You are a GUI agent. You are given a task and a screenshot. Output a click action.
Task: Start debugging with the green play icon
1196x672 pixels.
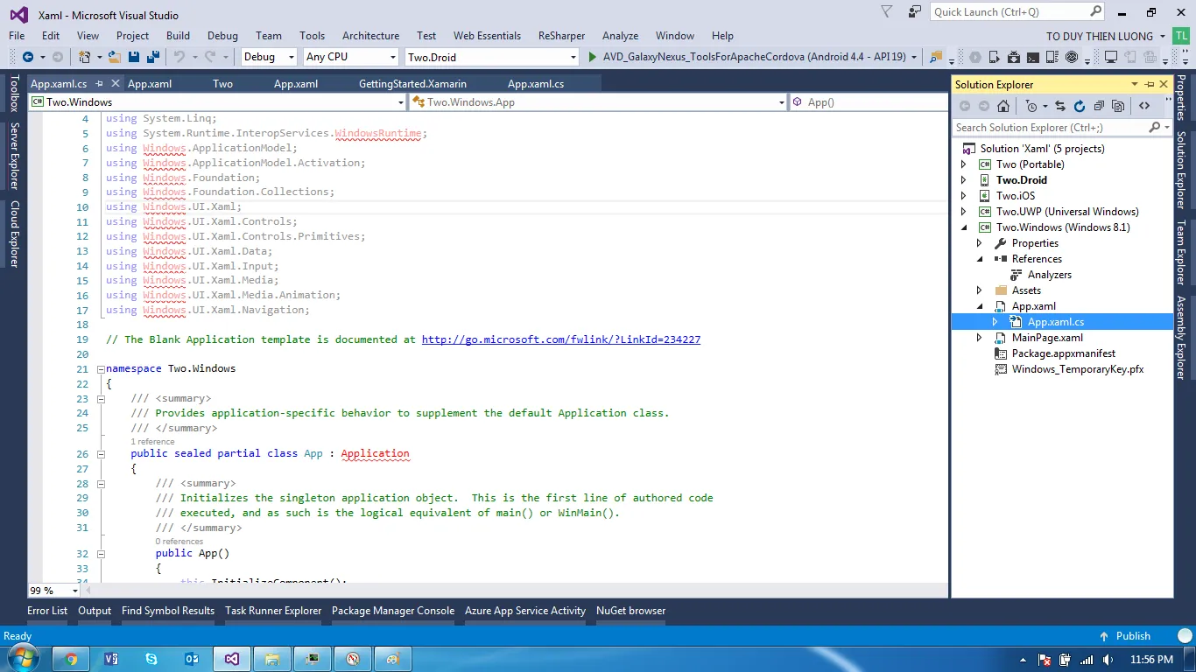(593, 57)
